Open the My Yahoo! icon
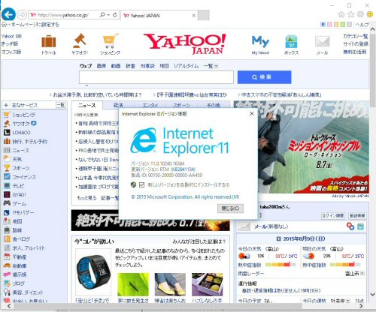The width and height of the screenshot is (376, 312). point(260,42)
